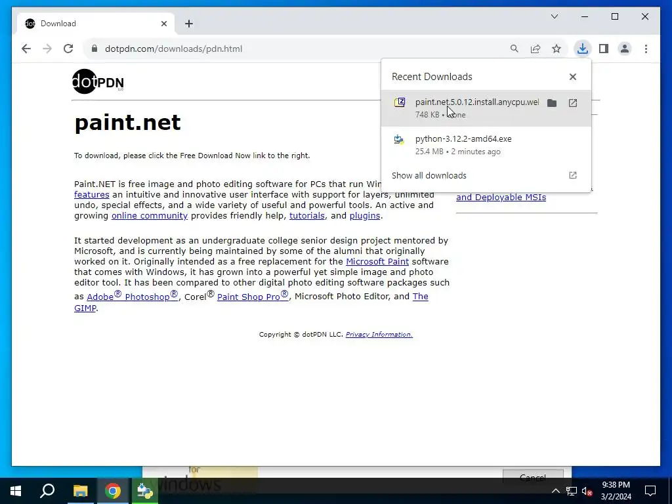Open the tab search chevron
This screenshot has height=504, width=672.
(x=554, y=16)
